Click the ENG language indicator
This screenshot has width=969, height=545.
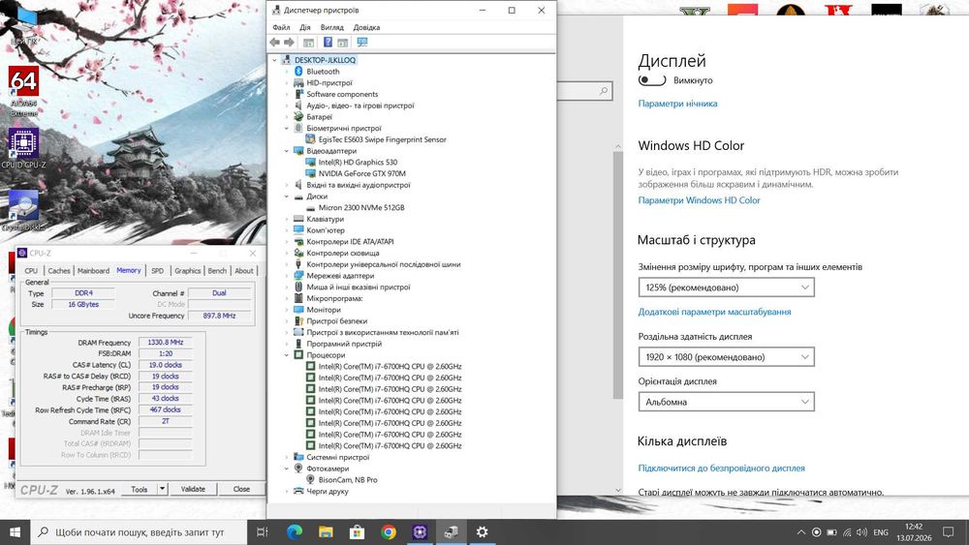tap(881, 532)
